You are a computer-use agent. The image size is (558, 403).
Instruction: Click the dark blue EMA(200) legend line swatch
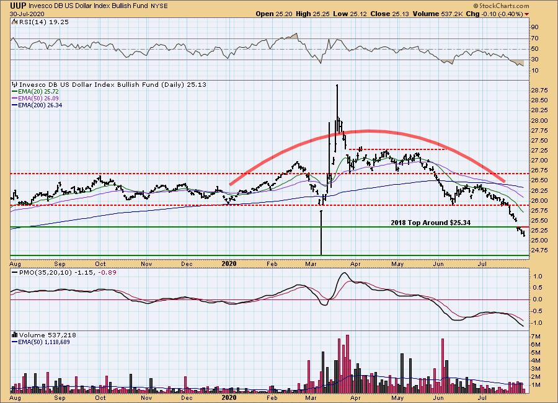point(15,105)
